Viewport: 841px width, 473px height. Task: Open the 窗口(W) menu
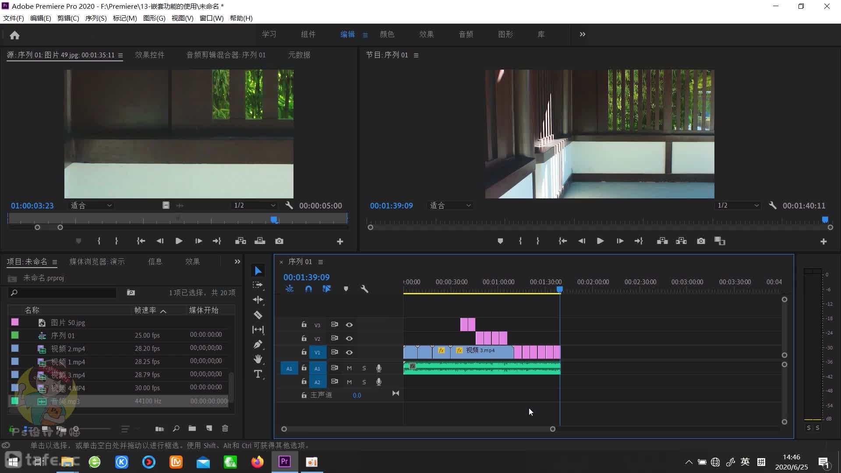click(212, 18)
